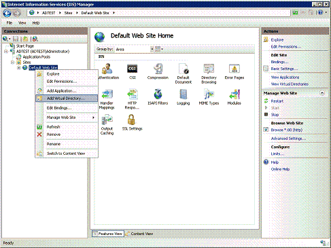Choose Rename from context menu
Image resolution: width=331 pixels, height=248 pixels.
pyautogui.click(x=67, y=144)
